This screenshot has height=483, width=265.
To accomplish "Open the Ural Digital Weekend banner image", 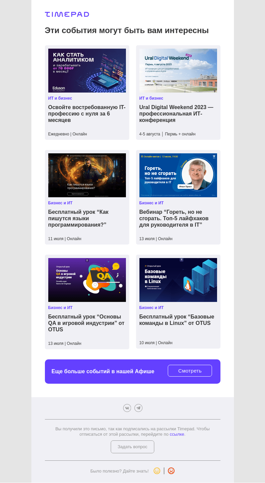I will 178,71.
